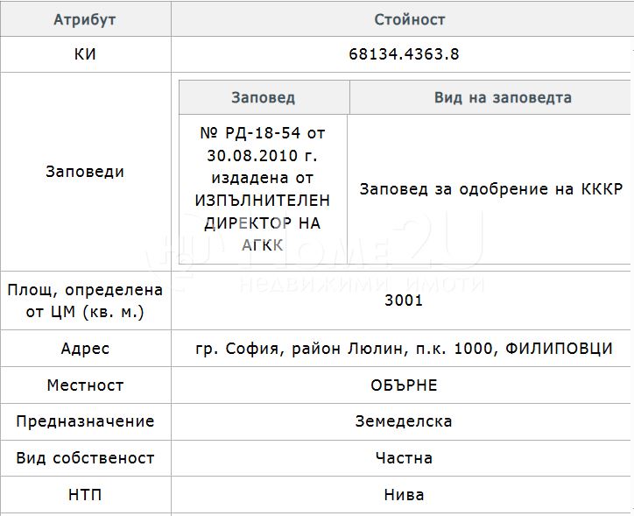
Task: Select the identifier value 68134.4363.8
Action: pos(404,54)
